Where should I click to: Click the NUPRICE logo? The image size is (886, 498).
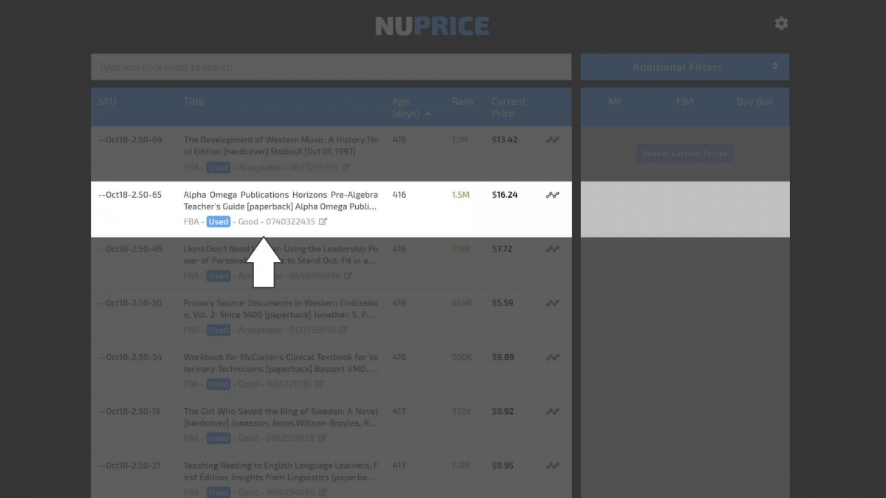pyautogui.click(x=432, y=25)
